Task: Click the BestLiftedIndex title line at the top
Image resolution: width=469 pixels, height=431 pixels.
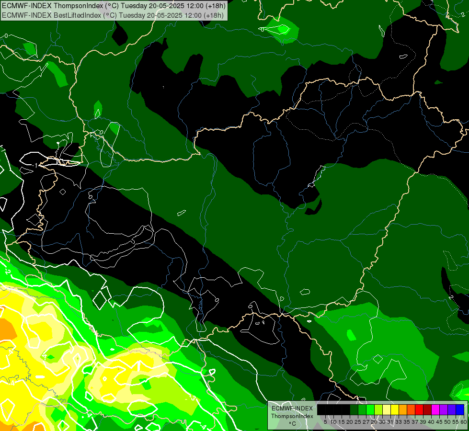Action: [113, 15]
